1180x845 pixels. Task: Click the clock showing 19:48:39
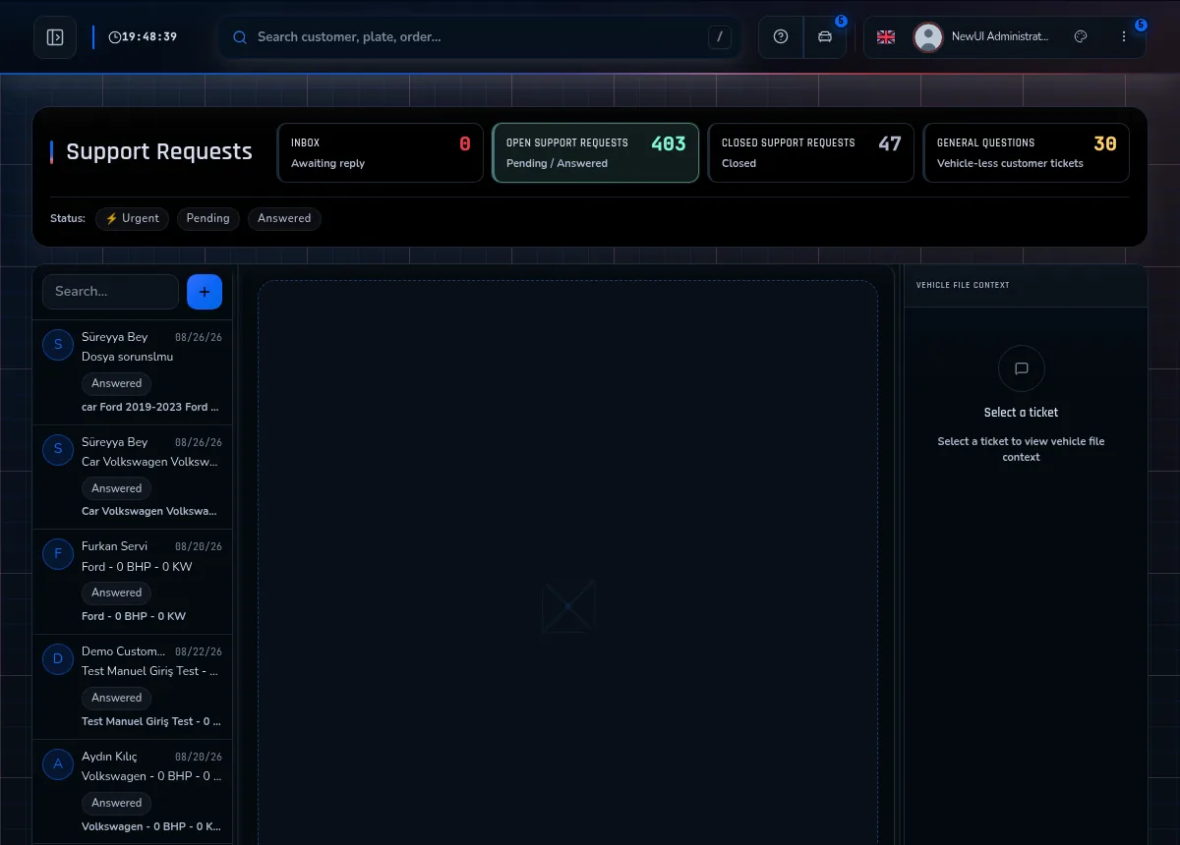tap(143, 37)
